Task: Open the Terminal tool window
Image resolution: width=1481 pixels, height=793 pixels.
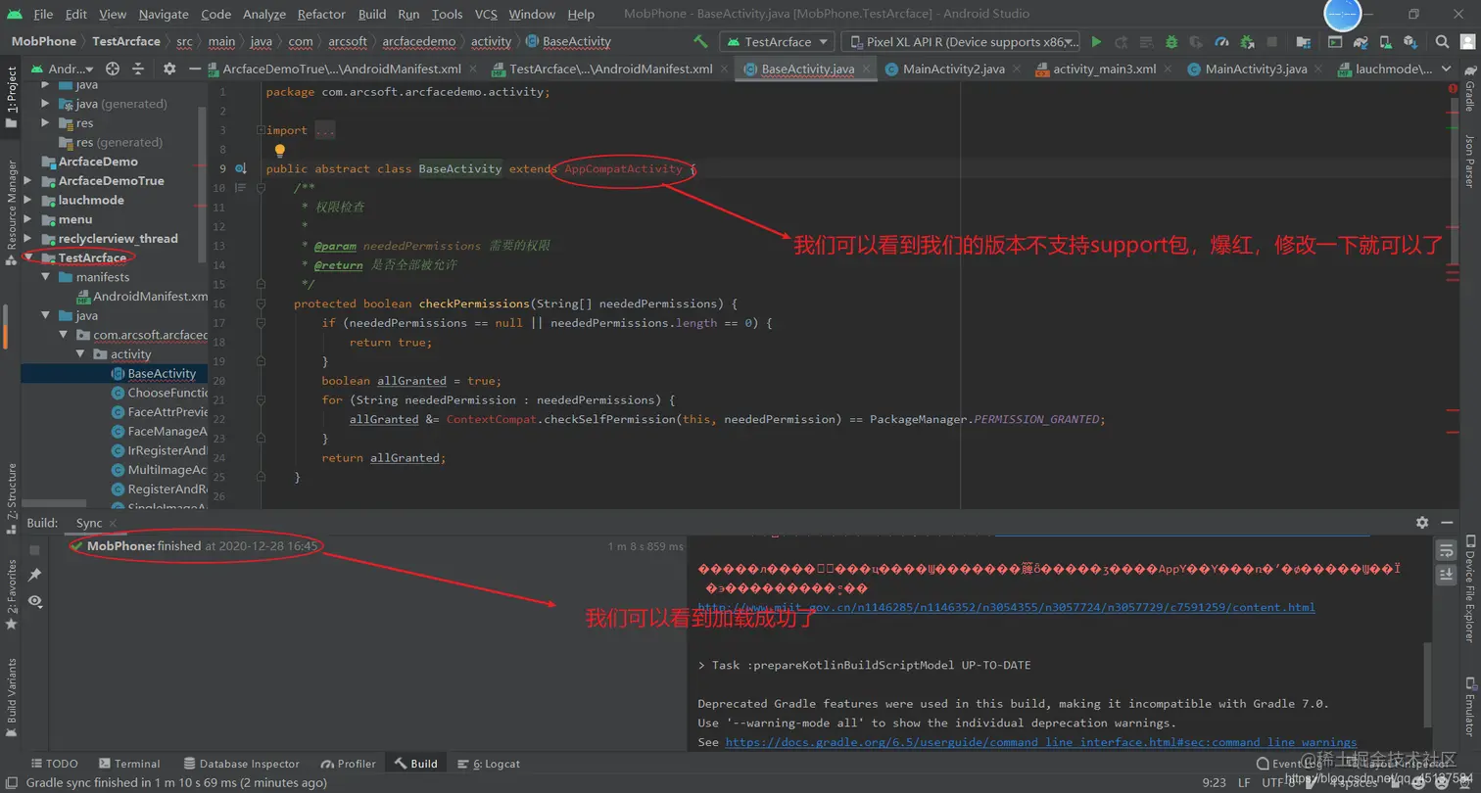Action: [128, 764]
